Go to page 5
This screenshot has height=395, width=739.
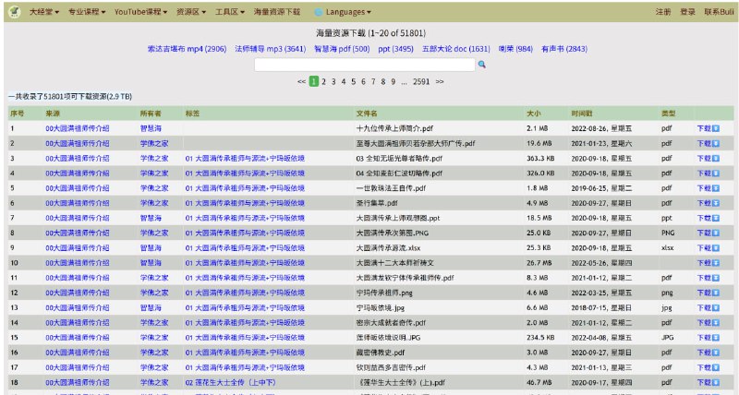pyautogui.click(x=354, y=81)
